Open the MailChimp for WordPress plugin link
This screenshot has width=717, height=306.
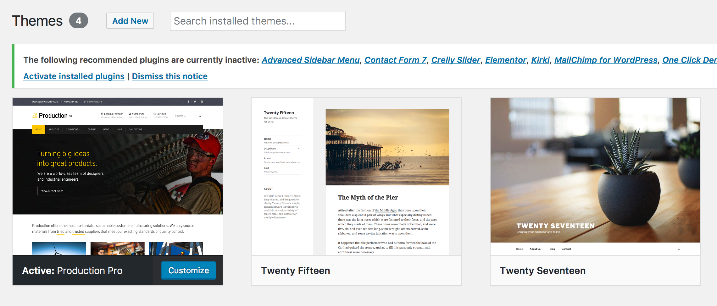606,60
